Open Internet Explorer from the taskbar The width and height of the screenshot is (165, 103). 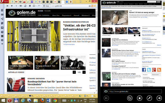click(23, 101)
